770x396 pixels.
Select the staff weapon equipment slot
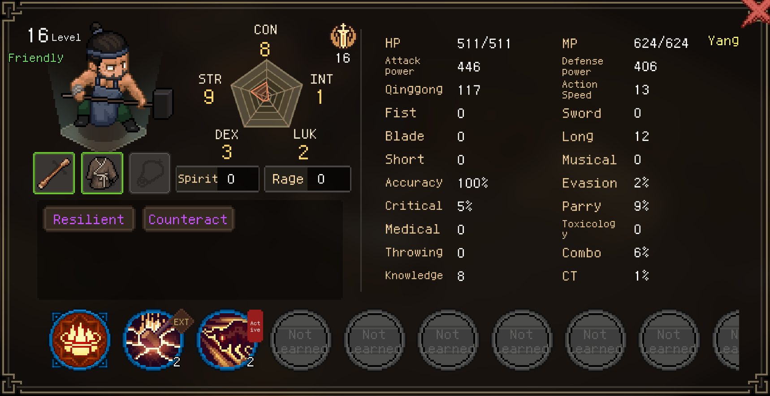point(54,173)
